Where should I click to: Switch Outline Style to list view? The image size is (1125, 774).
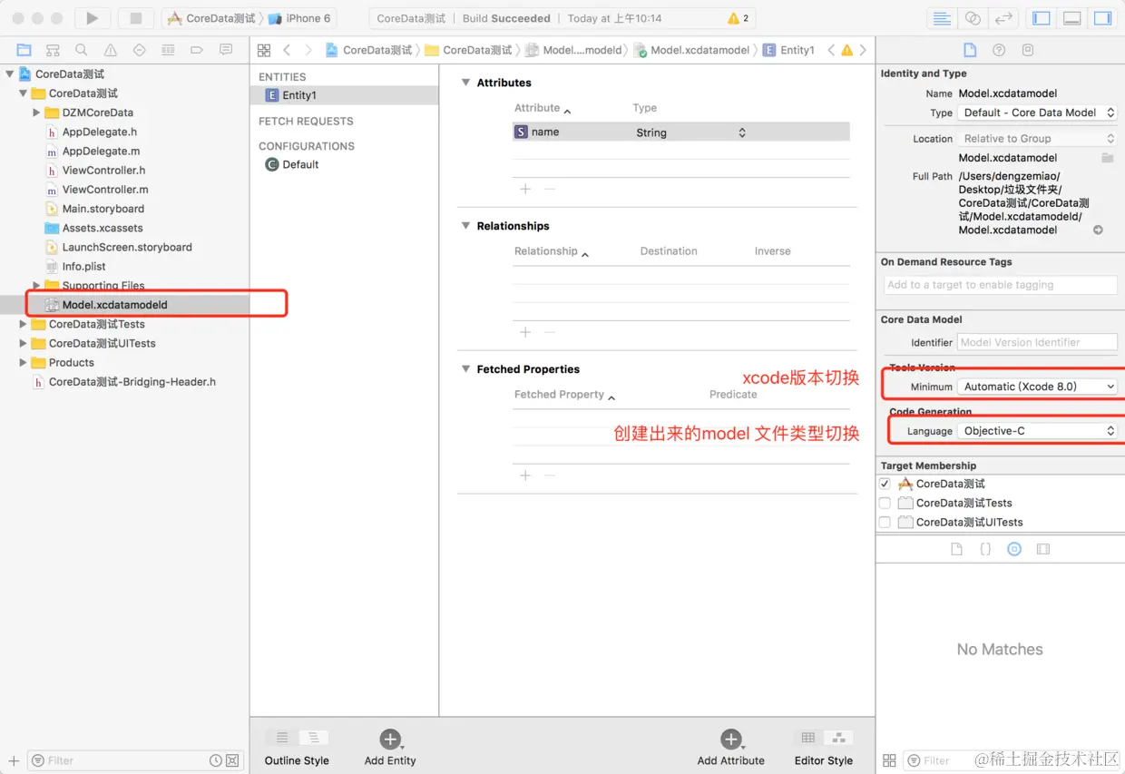click(282, 738)
